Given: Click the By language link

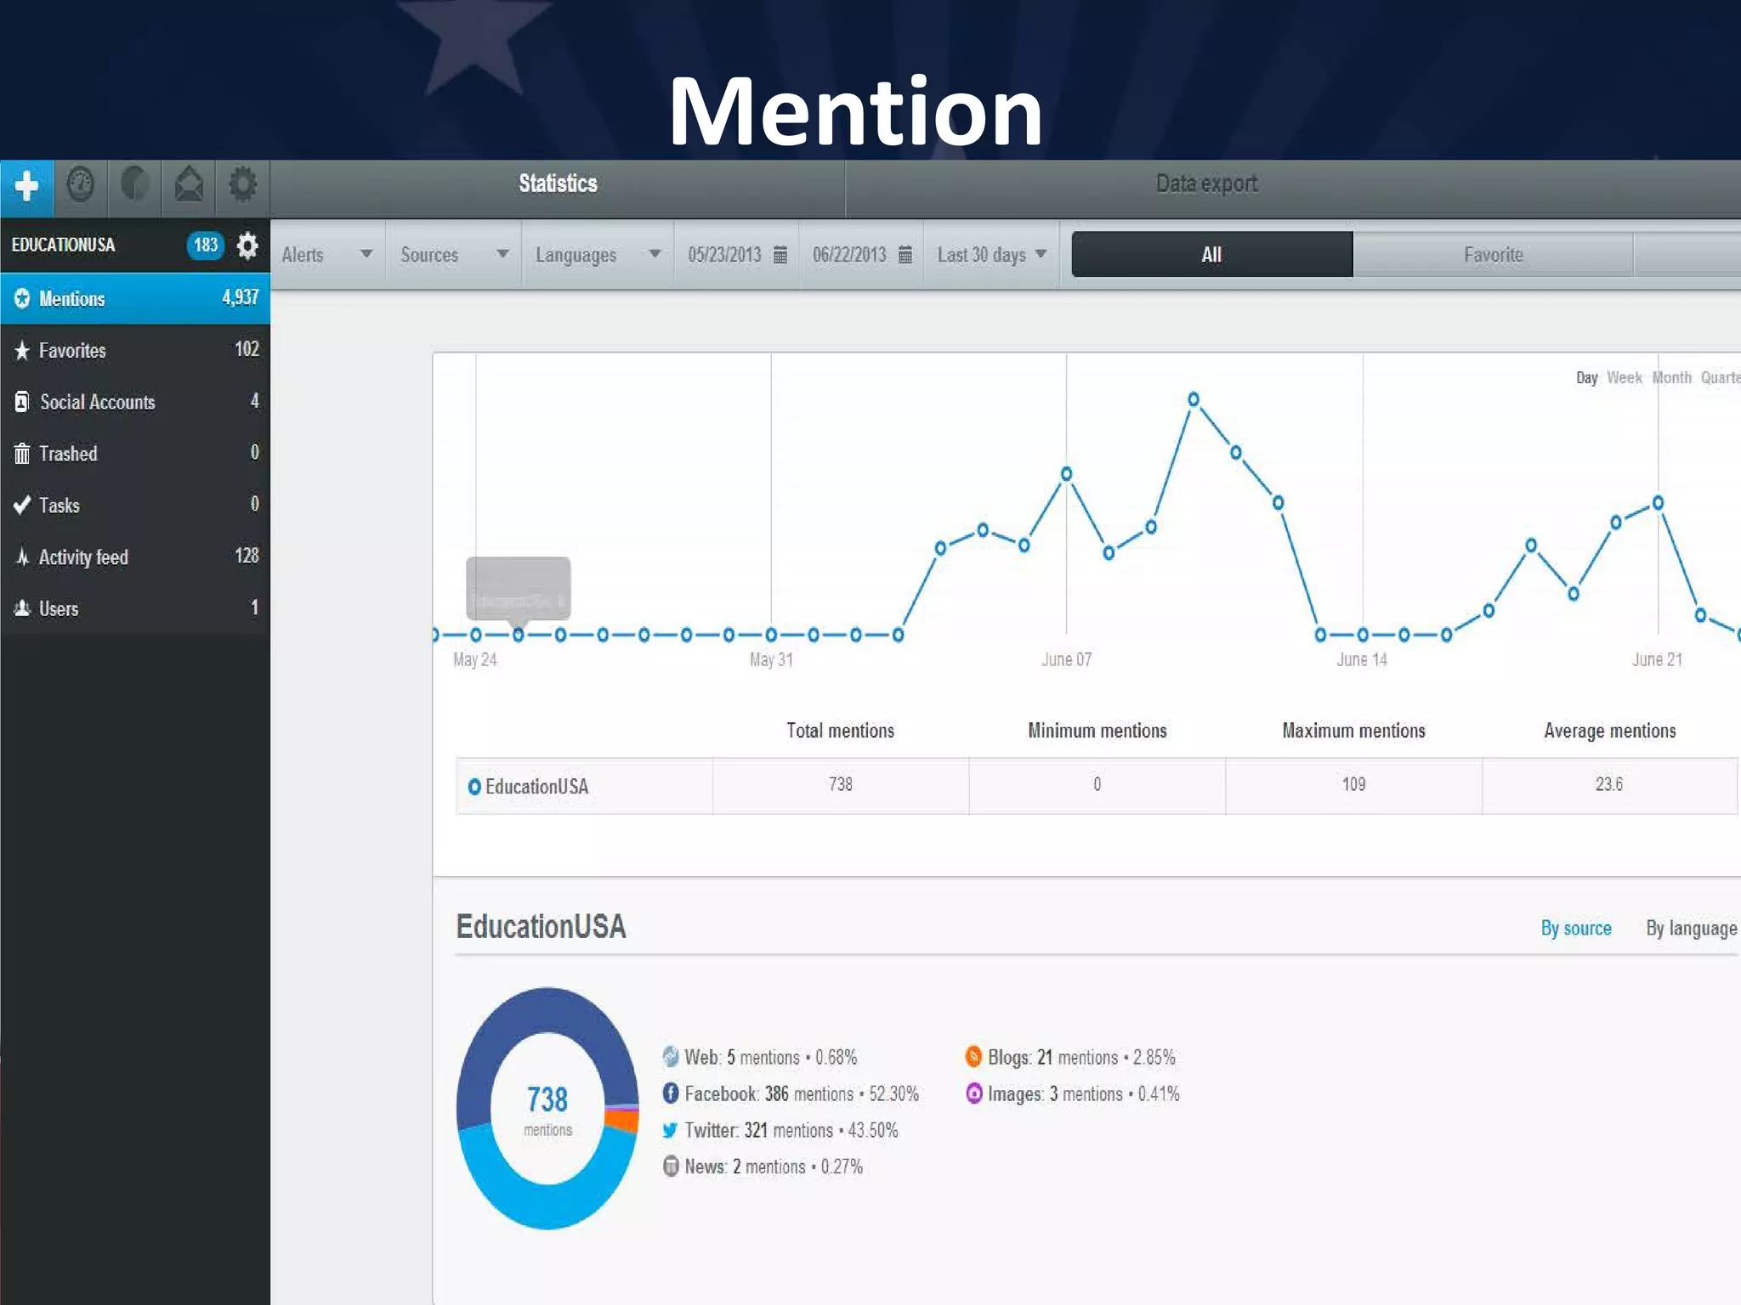Looking at the screenshot, I should [x=1691, y=929].
